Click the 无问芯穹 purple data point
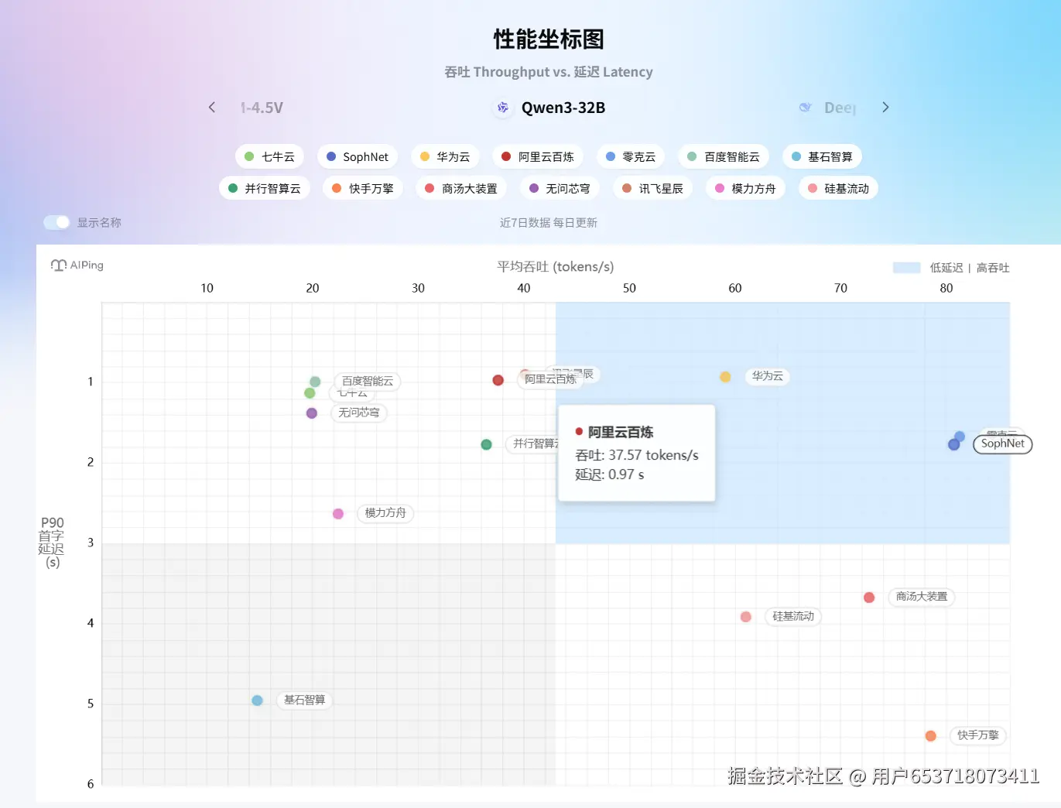This screenshot has height=808, width=1061. click(312, 413)
